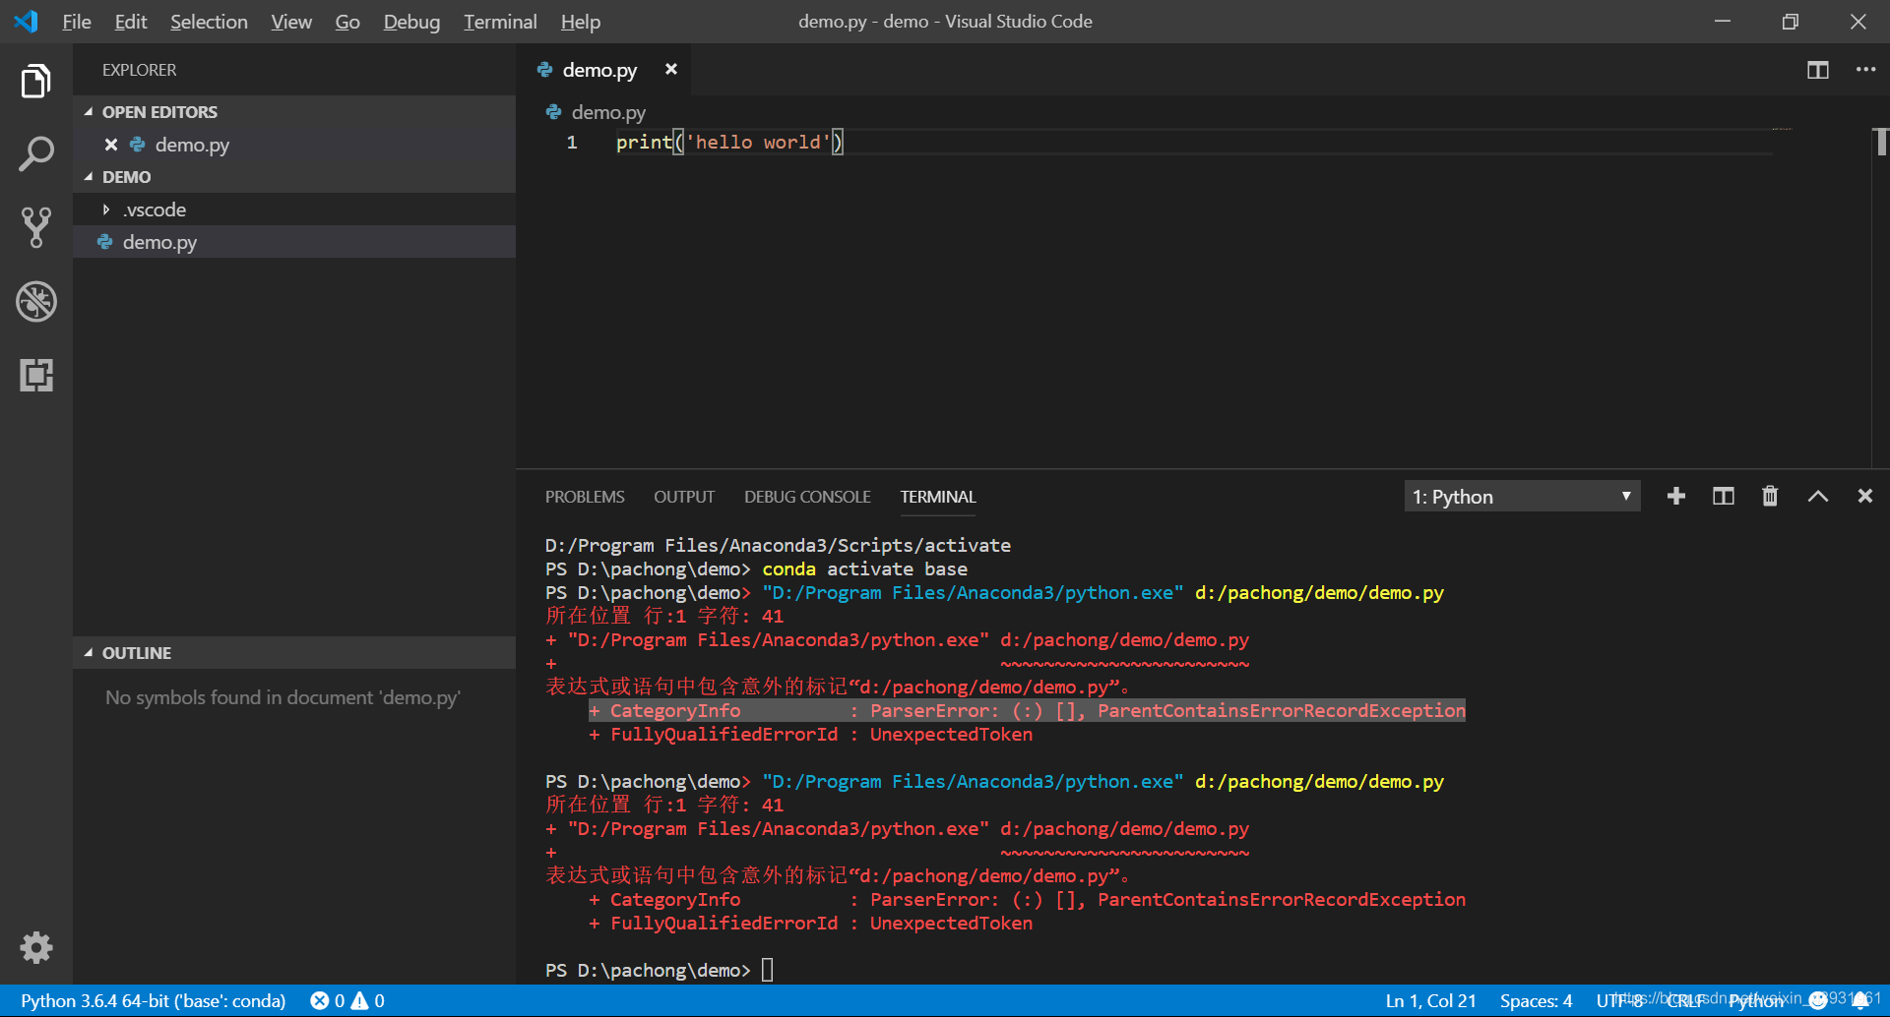Image resolution: width=1890 pixels, height=1017 pixels.
Task: Select demo.py under Open Editors
Action: pyautogui.click(x=294, y=145)
